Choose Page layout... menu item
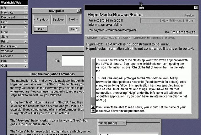The width and height of the screenshot is (201, 135). point(14,46)
